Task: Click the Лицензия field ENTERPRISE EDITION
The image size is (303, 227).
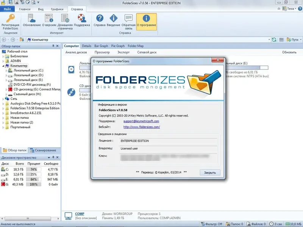Action: [x=168, y=141]
